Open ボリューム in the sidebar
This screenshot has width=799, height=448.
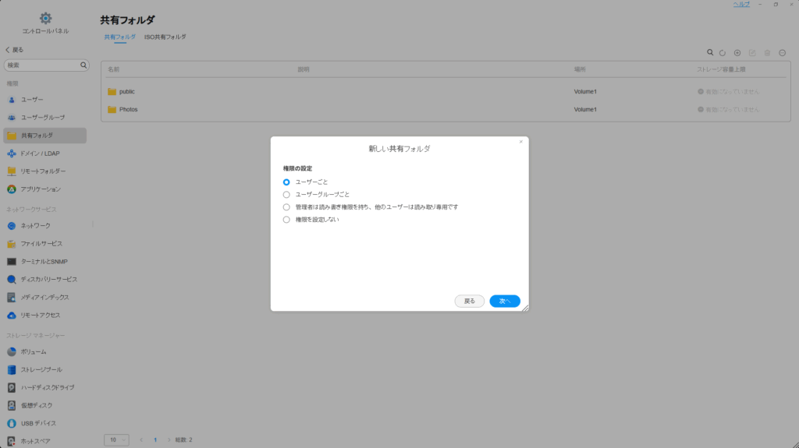tap(44, 352)
